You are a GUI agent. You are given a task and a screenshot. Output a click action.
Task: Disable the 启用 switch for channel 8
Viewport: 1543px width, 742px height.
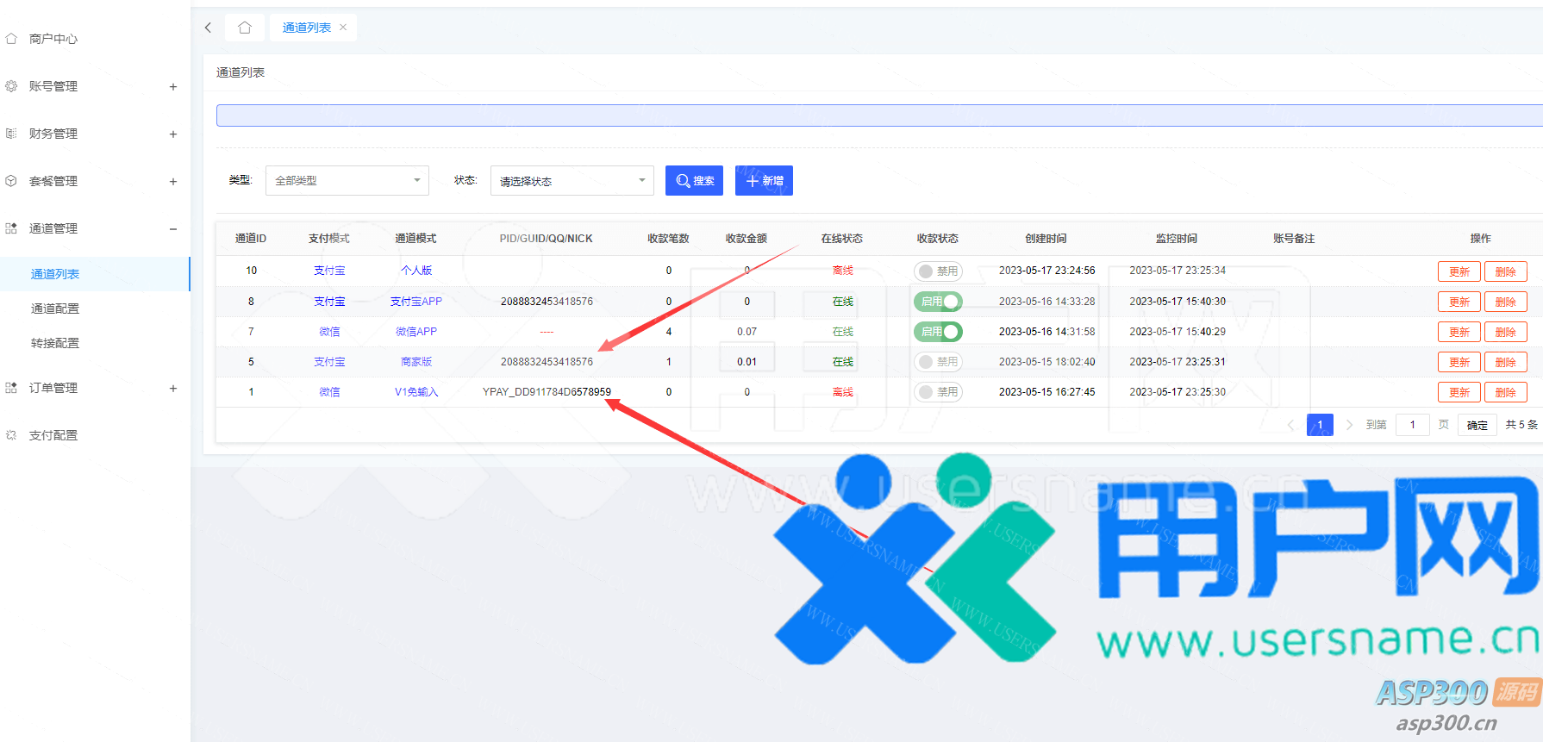(938, 302)
